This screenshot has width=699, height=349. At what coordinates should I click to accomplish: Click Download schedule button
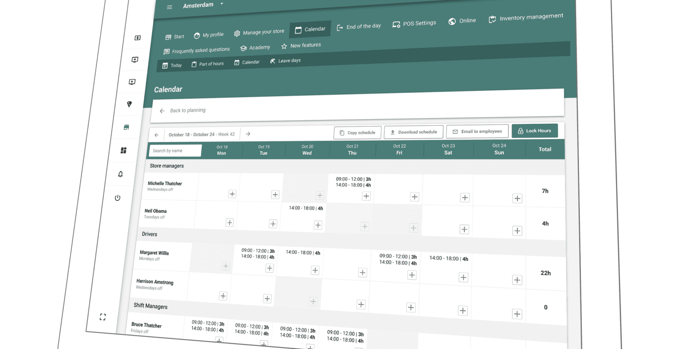[x=413, y=132]
